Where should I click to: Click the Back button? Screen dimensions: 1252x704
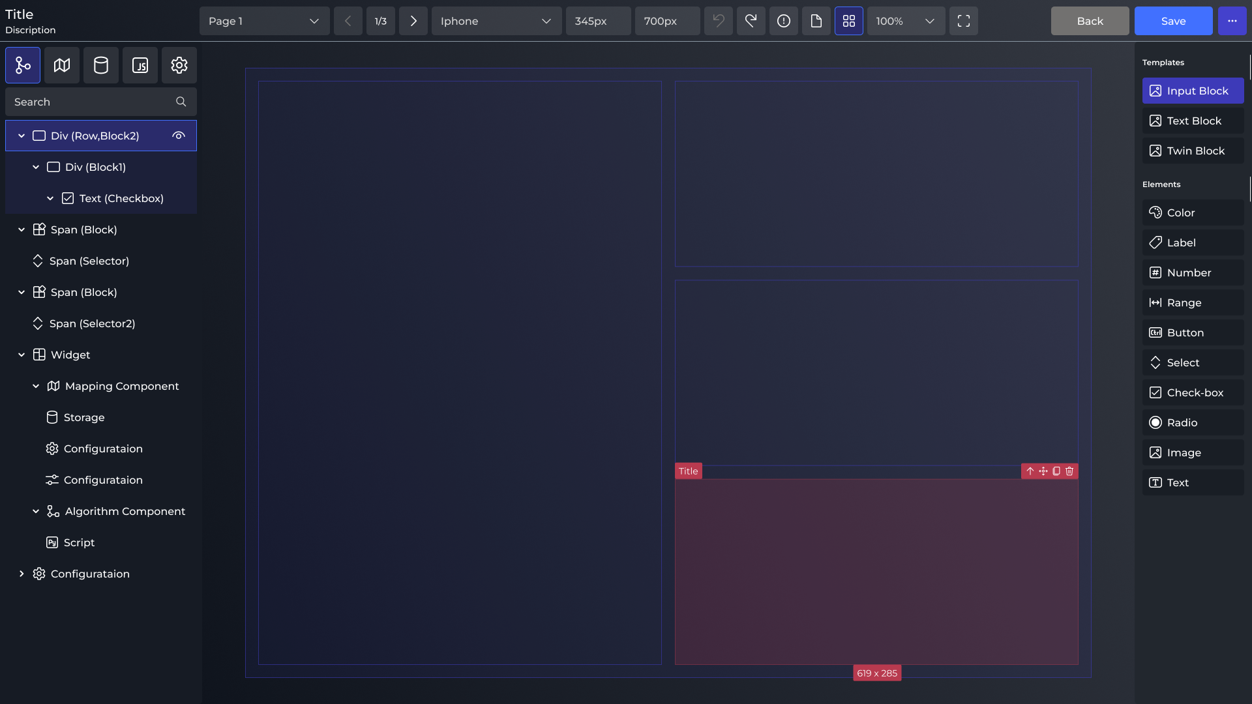pos(1090,21)
